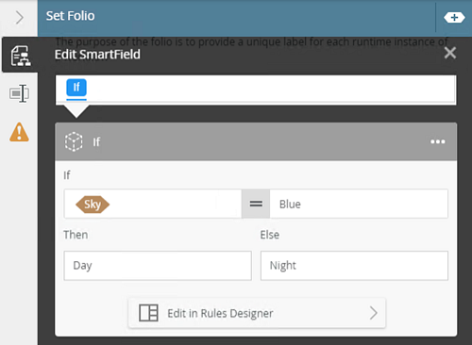472x345 pixels.
Task: Select the blue If function chip
Action: click(76, 88)
